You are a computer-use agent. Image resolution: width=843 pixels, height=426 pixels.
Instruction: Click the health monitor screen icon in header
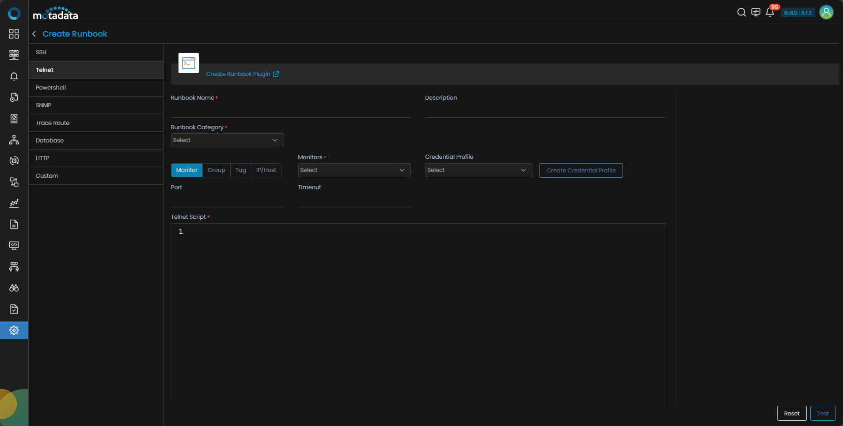tap(756, 12)
